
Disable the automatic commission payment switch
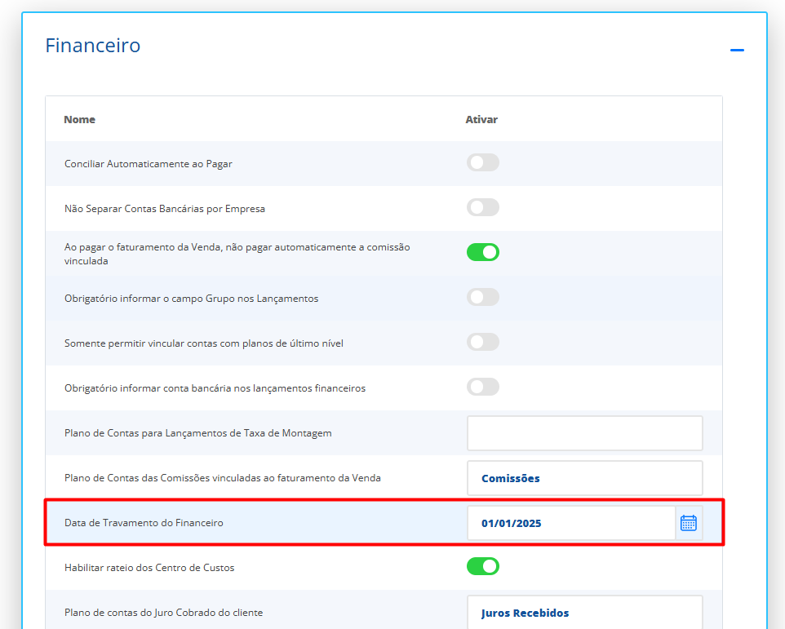point(482,252)
